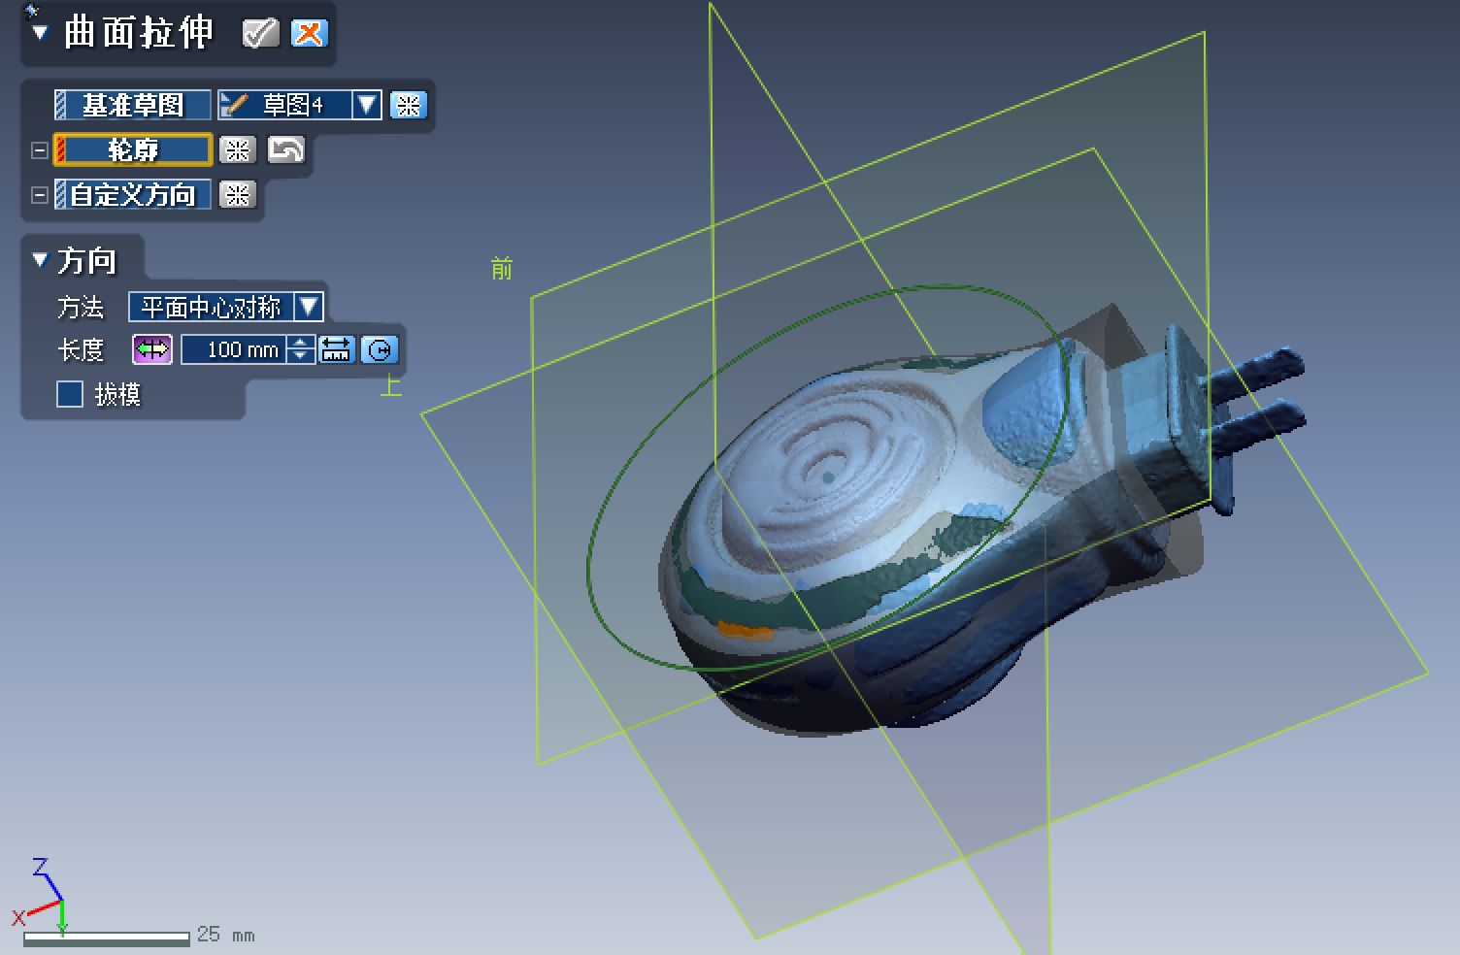The image size is (1460, 955).
Task: Collapse the 曲面拉伸 dialog triangle
Action: (40, 32)
